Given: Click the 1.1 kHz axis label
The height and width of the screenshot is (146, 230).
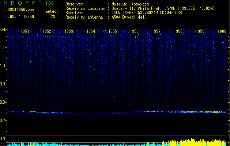Looking at the screenshot, I should 3,47.
